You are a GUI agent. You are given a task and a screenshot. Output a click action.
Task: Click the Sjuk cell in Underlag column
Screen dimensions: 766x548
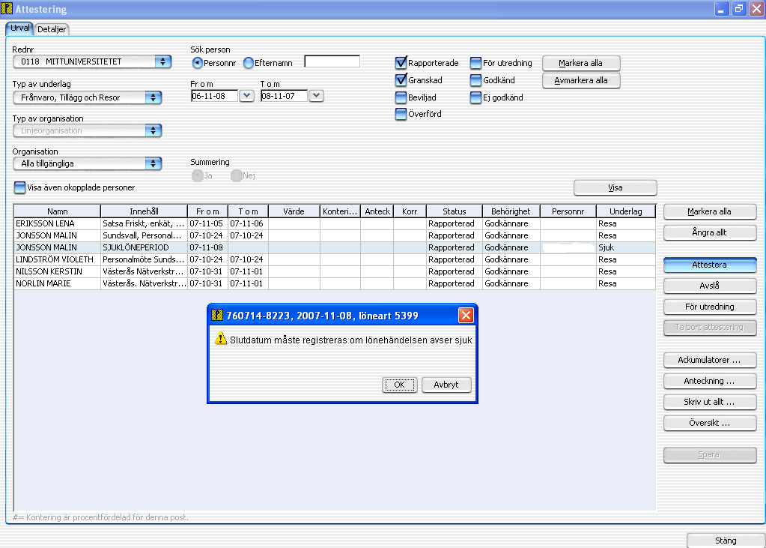click(x=626, y=247)
